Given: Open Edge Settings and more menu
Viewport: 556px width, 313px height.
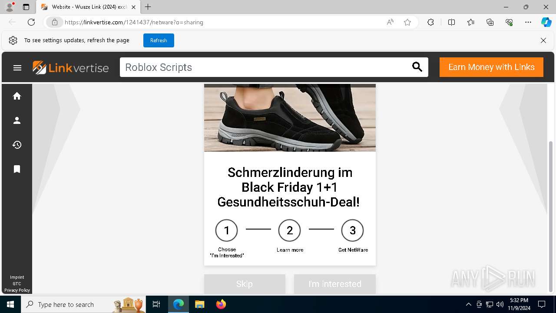Looking at the screenshot, I should click(x=528, y=22).
